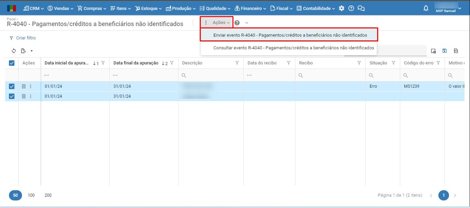Open first row's three-dot actions menu

tap(31, 86)
